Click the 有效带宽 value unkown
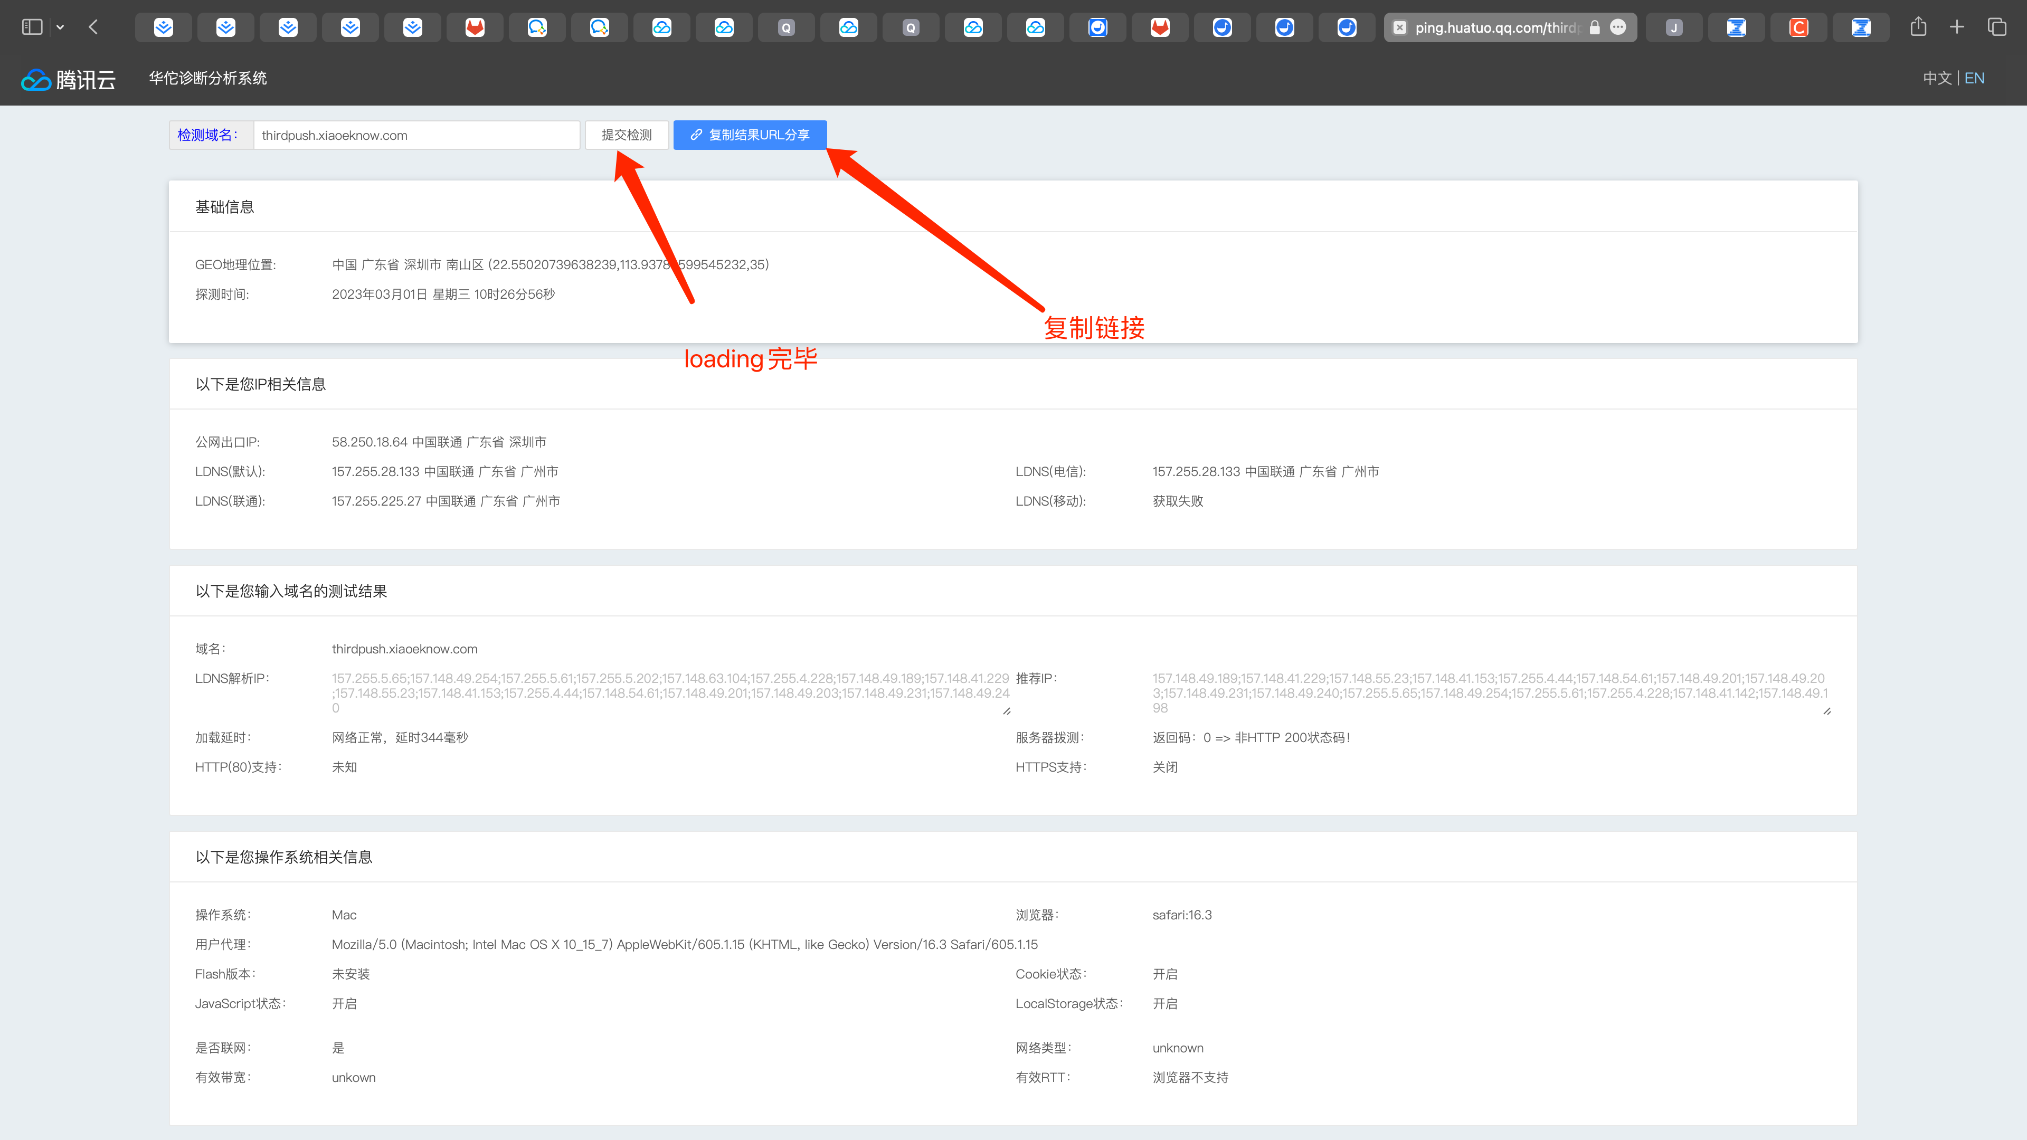The width and height of the screenshot is (2027, 1140). [353, 1078]
